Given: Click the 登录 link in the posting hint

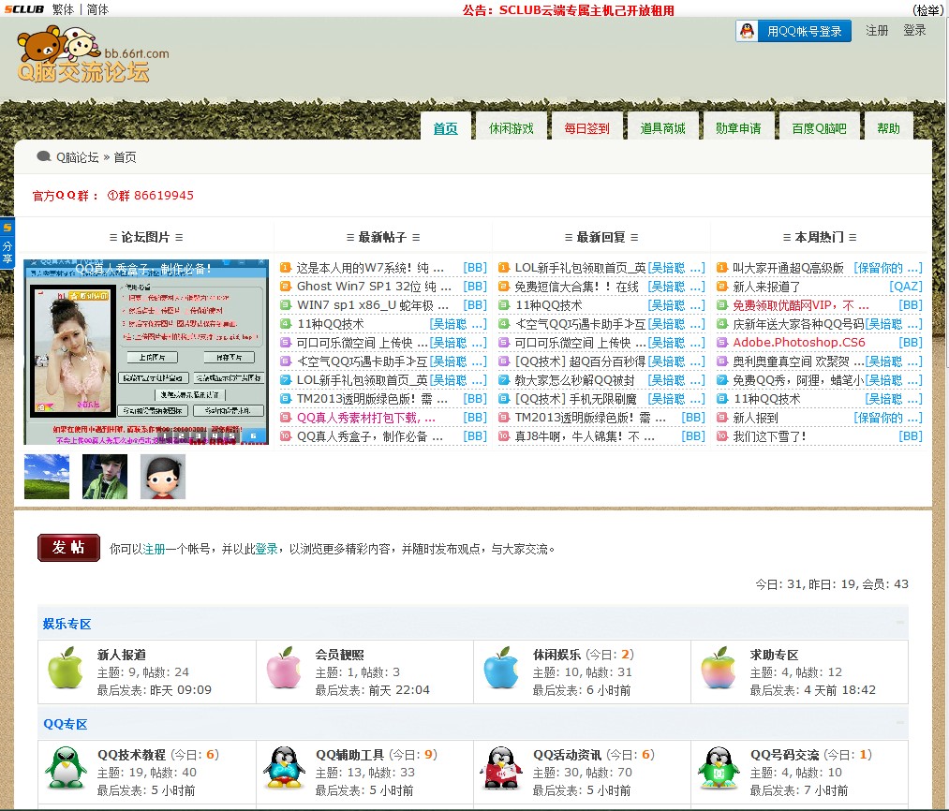Looking at the screenshot, I should 266,549.
